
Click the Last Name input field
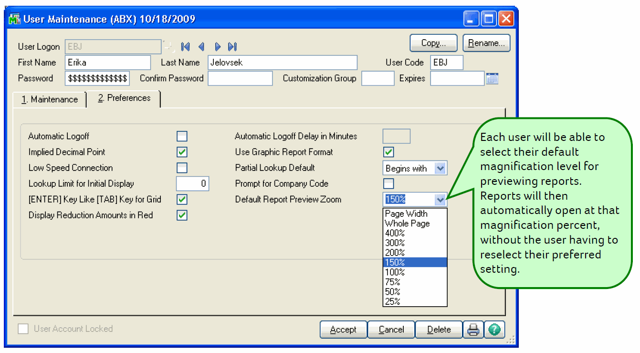point(282,63)
